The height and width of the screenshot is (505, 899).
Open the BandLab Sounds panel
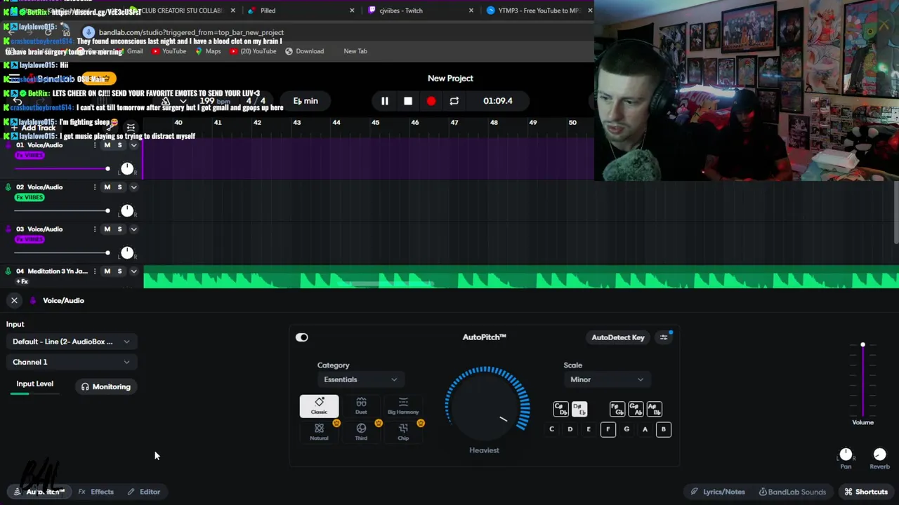pyautogui.click(x=792, y=492)
